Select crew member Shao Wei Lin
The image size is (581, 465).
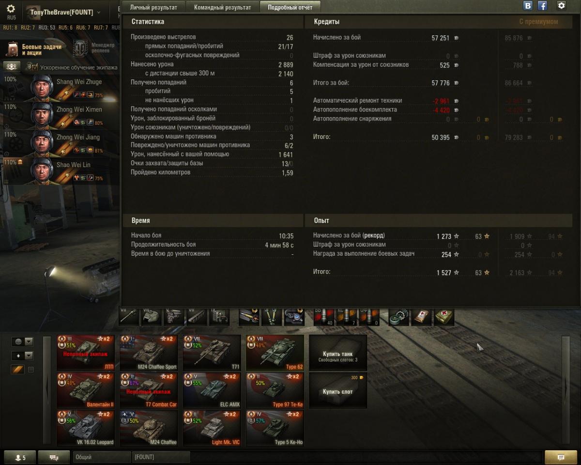click(61, 171)
